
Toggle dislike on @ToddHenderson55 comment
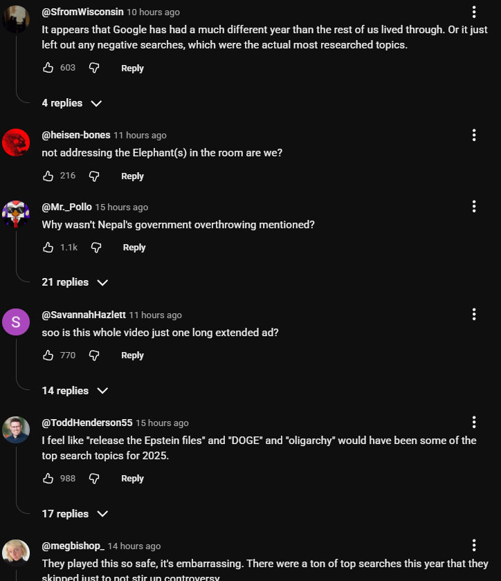click(x=94, y=478)
